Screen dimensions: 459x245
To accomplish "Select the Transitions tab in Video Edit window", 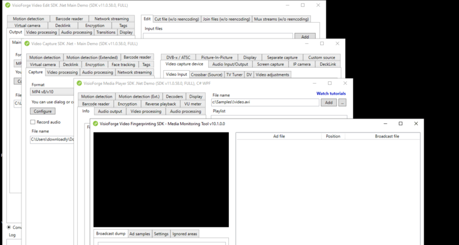I will pyautogui.click(x=106, y=32).
